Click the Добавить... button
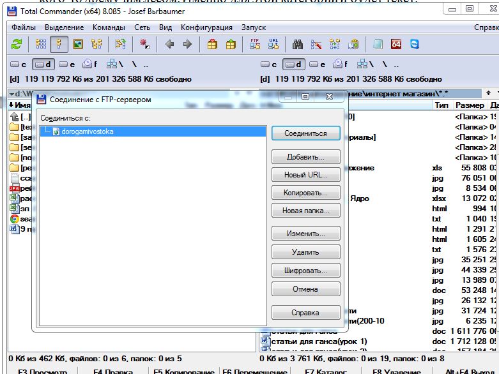Screen dimensions: 499x374 (x=306, y=157)
